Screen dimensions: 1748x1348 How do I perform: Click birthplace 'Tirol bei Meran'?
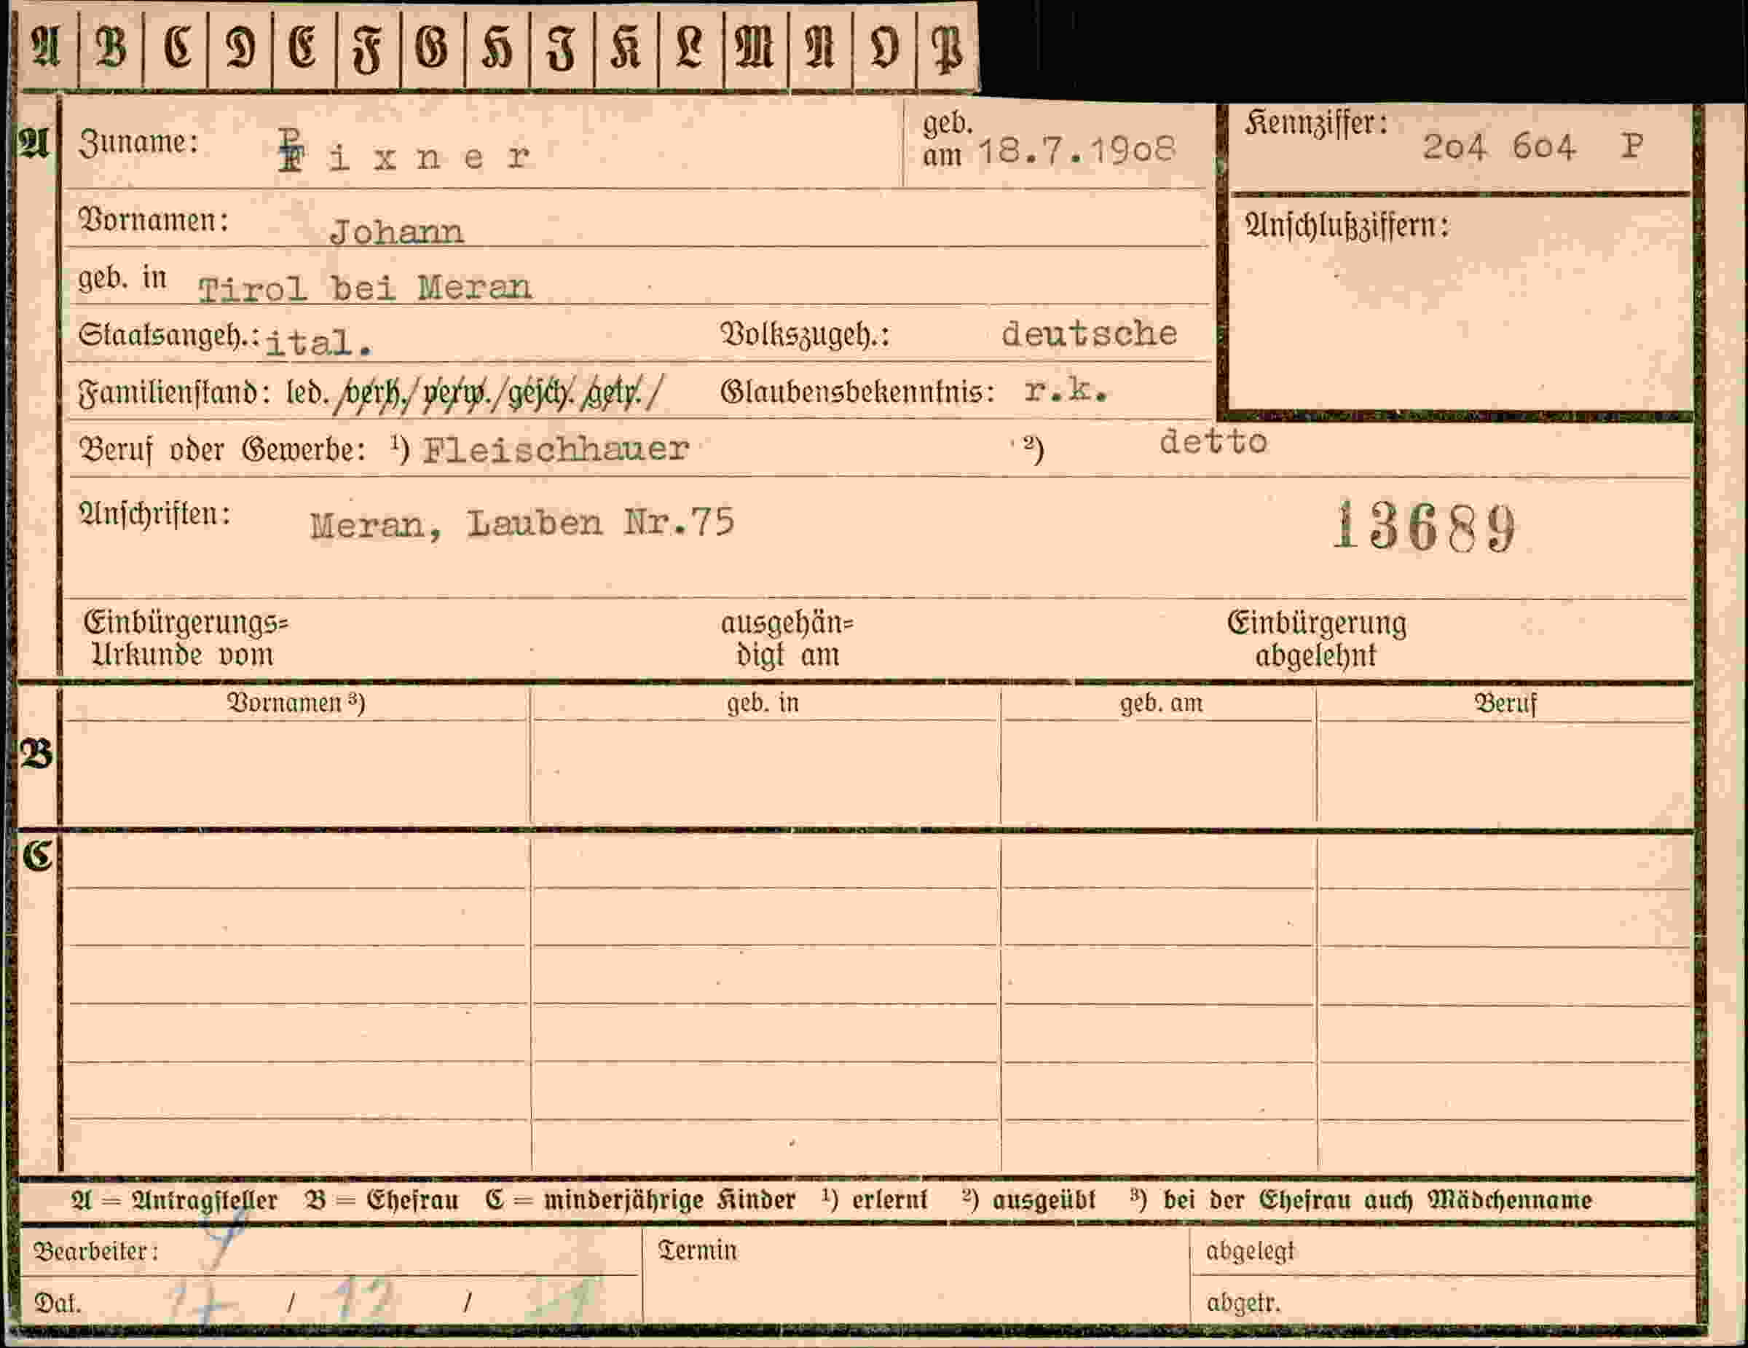364,288
